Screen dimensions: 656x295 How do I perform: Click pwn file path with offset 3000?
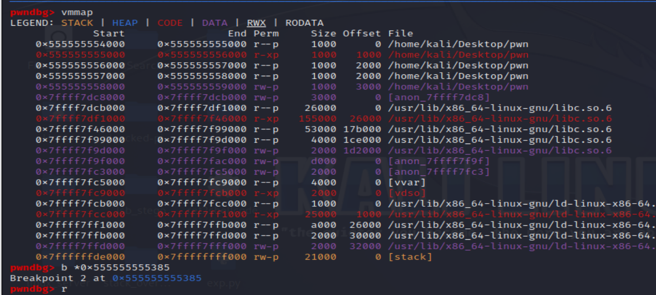tap(458, 87)
